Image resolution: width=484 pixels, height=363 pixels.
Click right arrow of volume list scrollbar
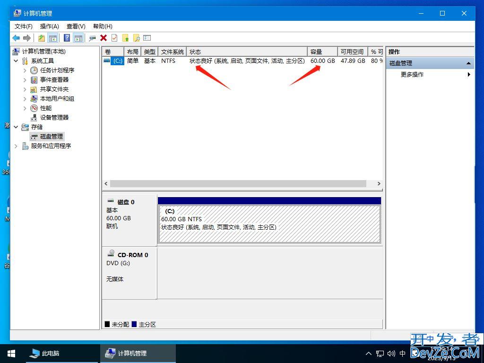click(x=379, y=184)
